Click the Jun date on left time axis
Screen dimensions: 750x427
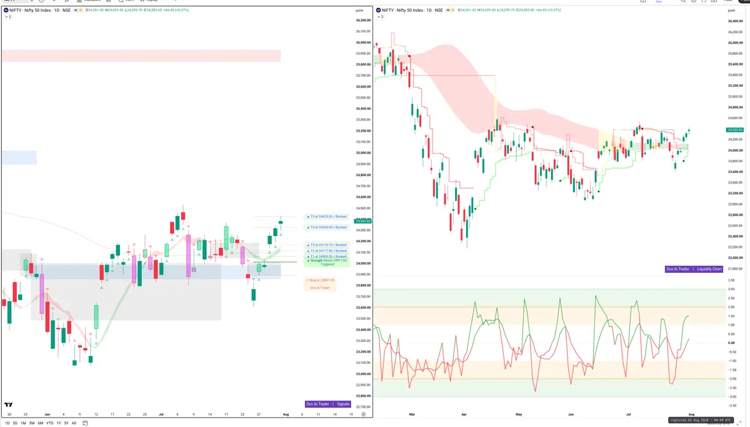[47, 415]
